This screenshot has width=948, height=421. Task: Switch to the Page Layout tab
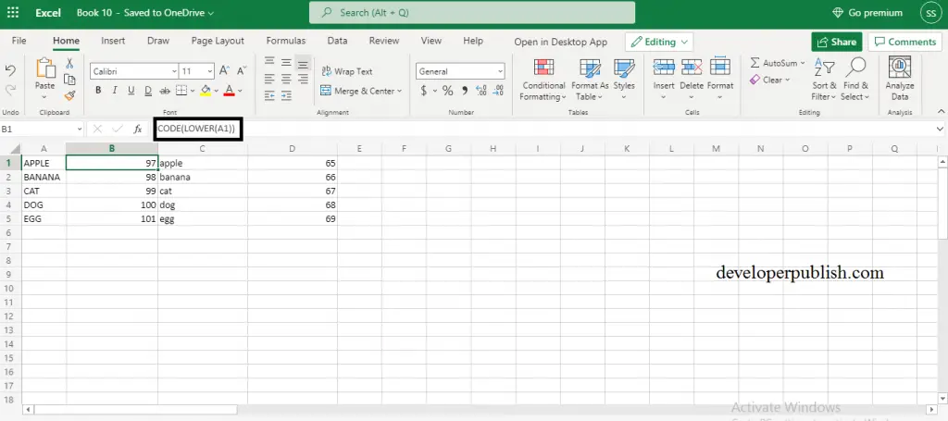click(218, 41)
